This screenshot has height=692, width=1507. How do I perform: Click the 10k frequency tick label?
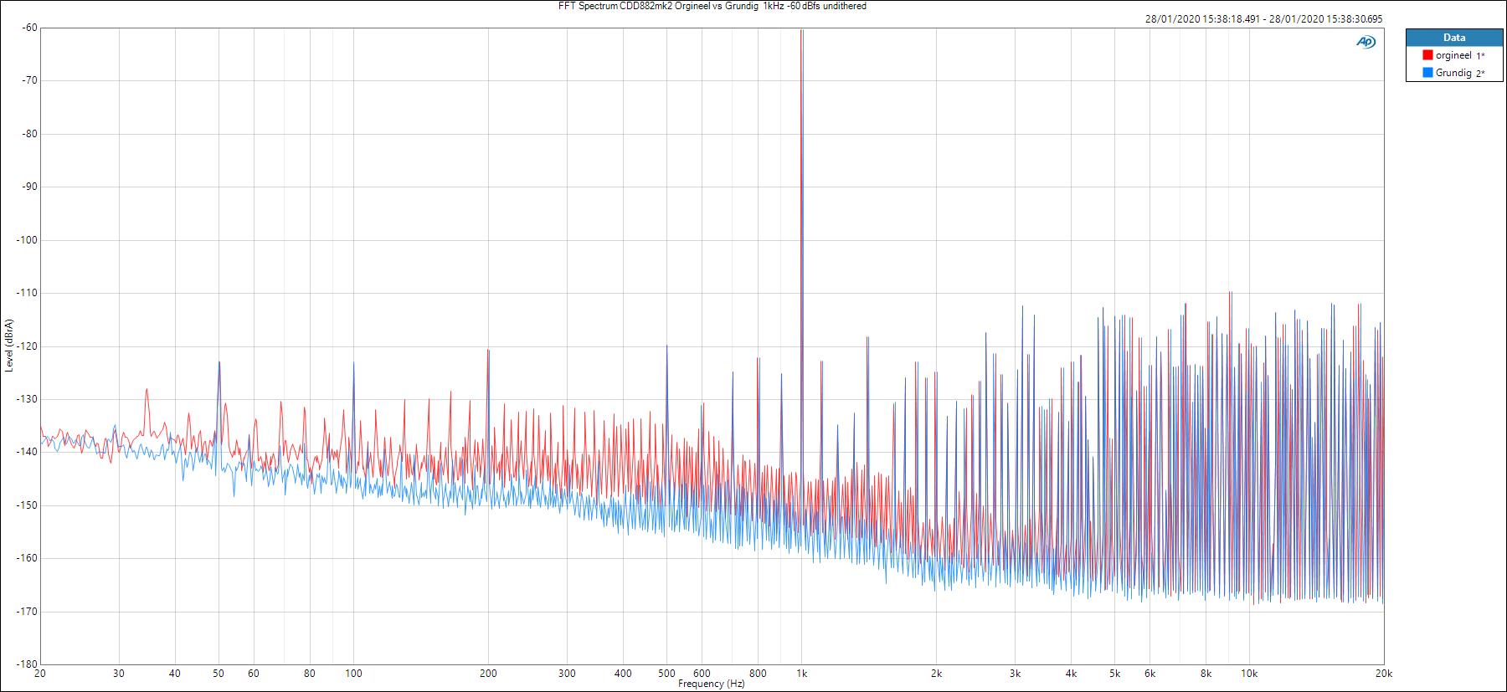(1248, 674)
